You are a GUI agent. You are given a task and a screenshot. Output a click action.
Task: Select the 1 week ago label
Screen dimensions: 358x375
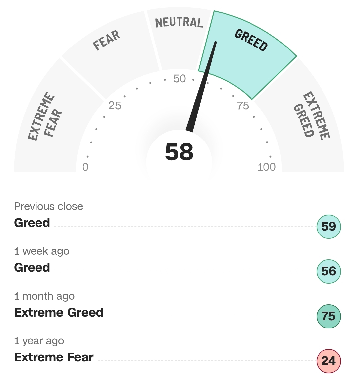pyautogui.click(x=42, y=251)
